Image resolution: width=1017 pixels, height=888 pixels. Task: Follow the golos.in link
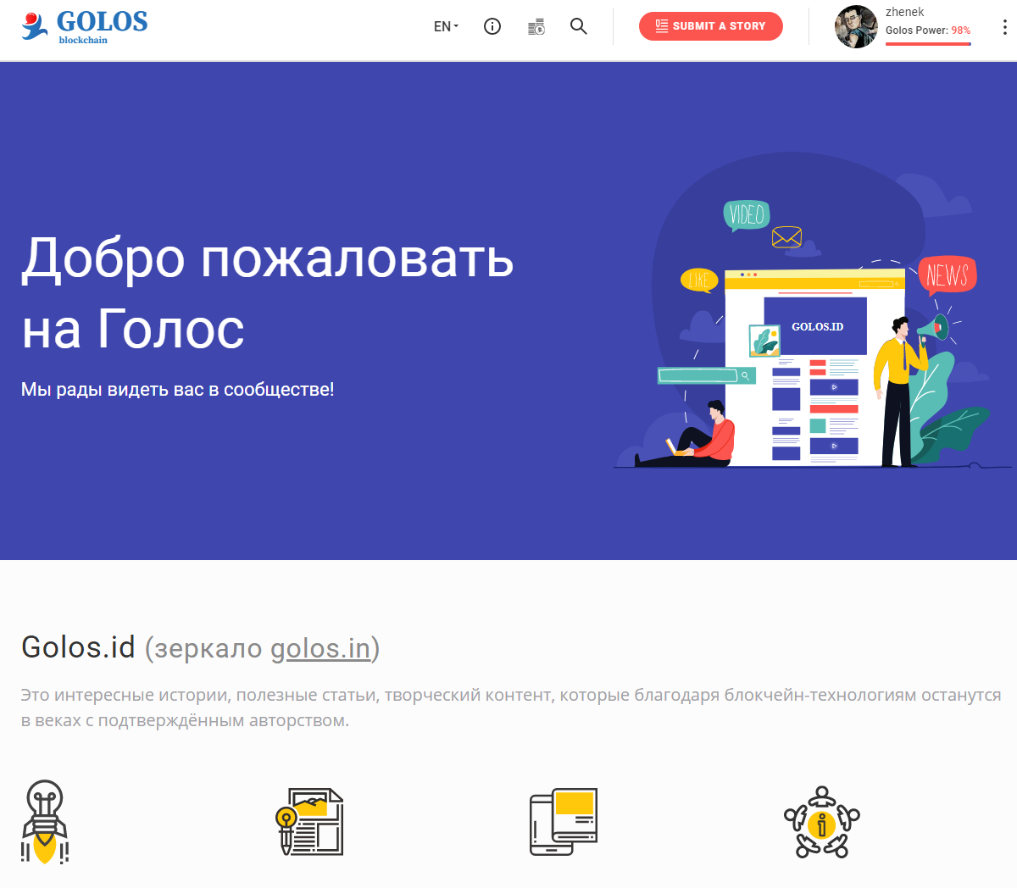(320, 648)
